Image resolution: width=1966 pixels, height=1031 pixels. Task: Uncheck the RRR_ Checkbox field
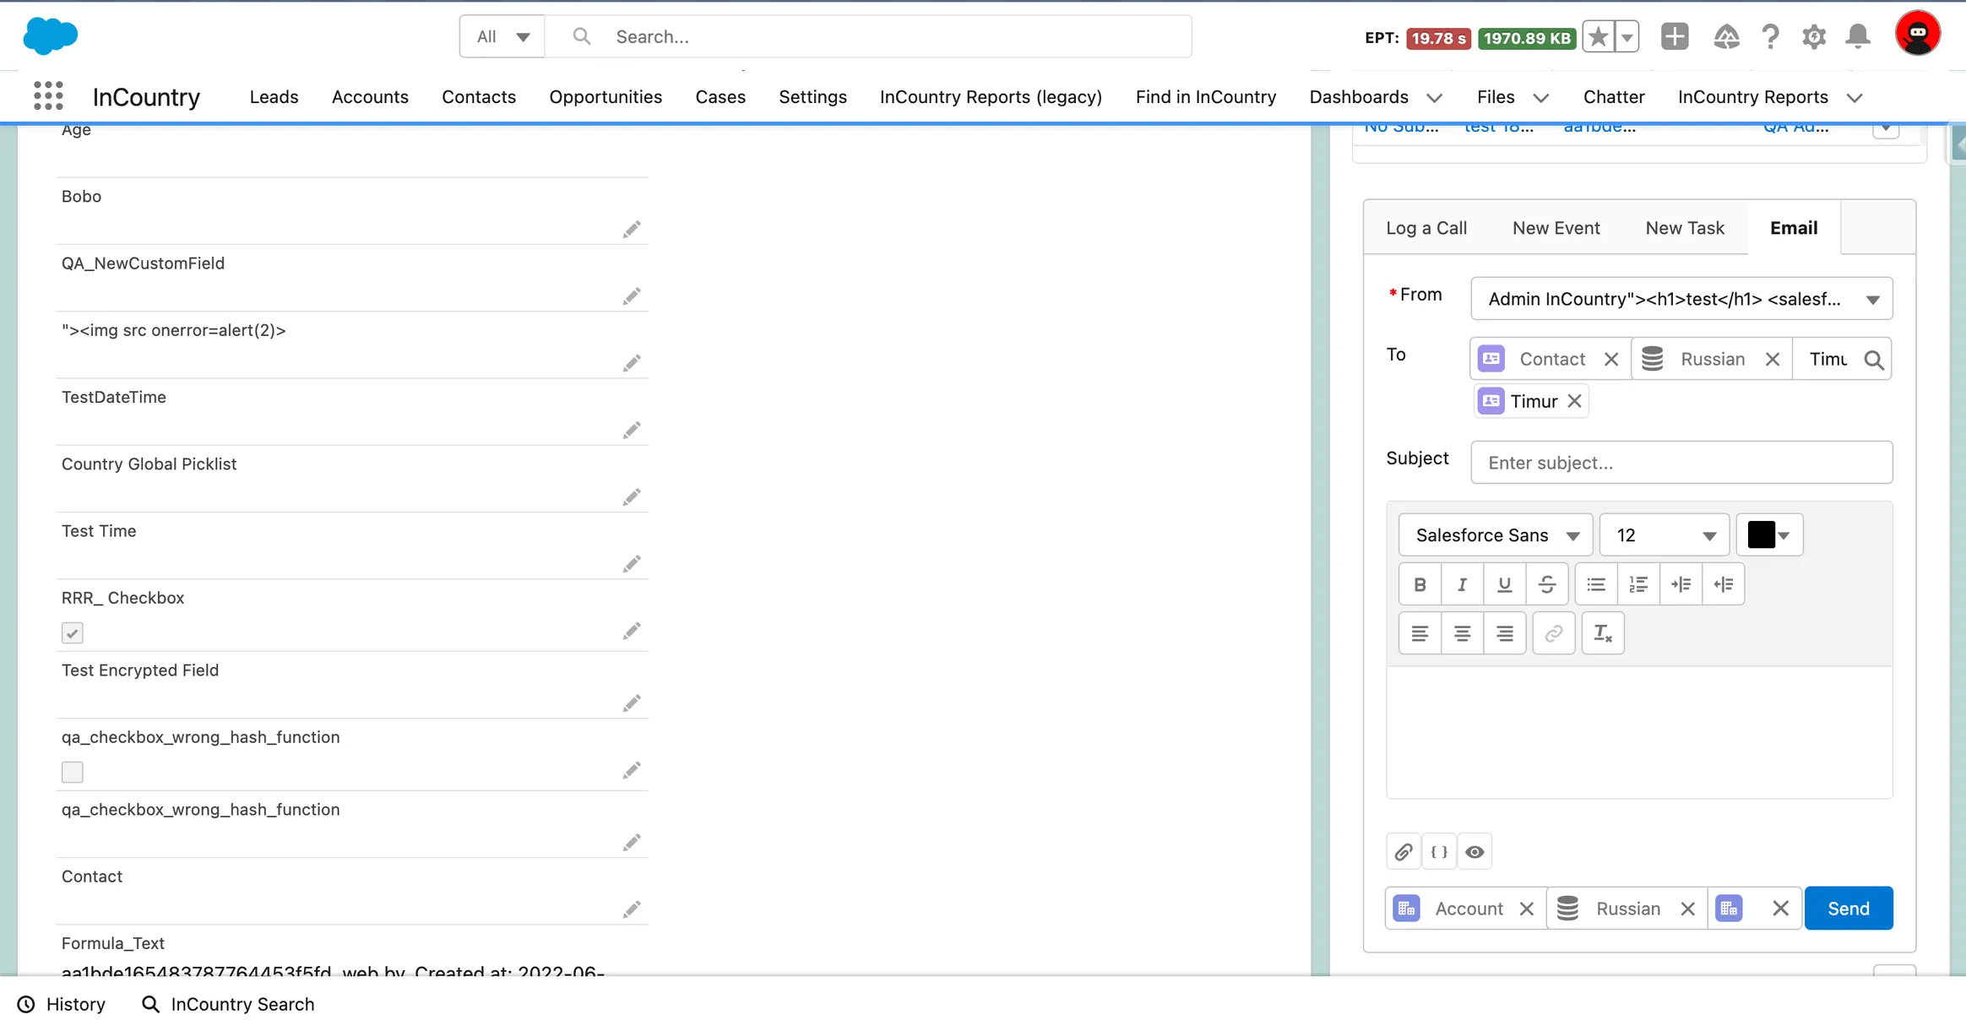tap(73, 632)
